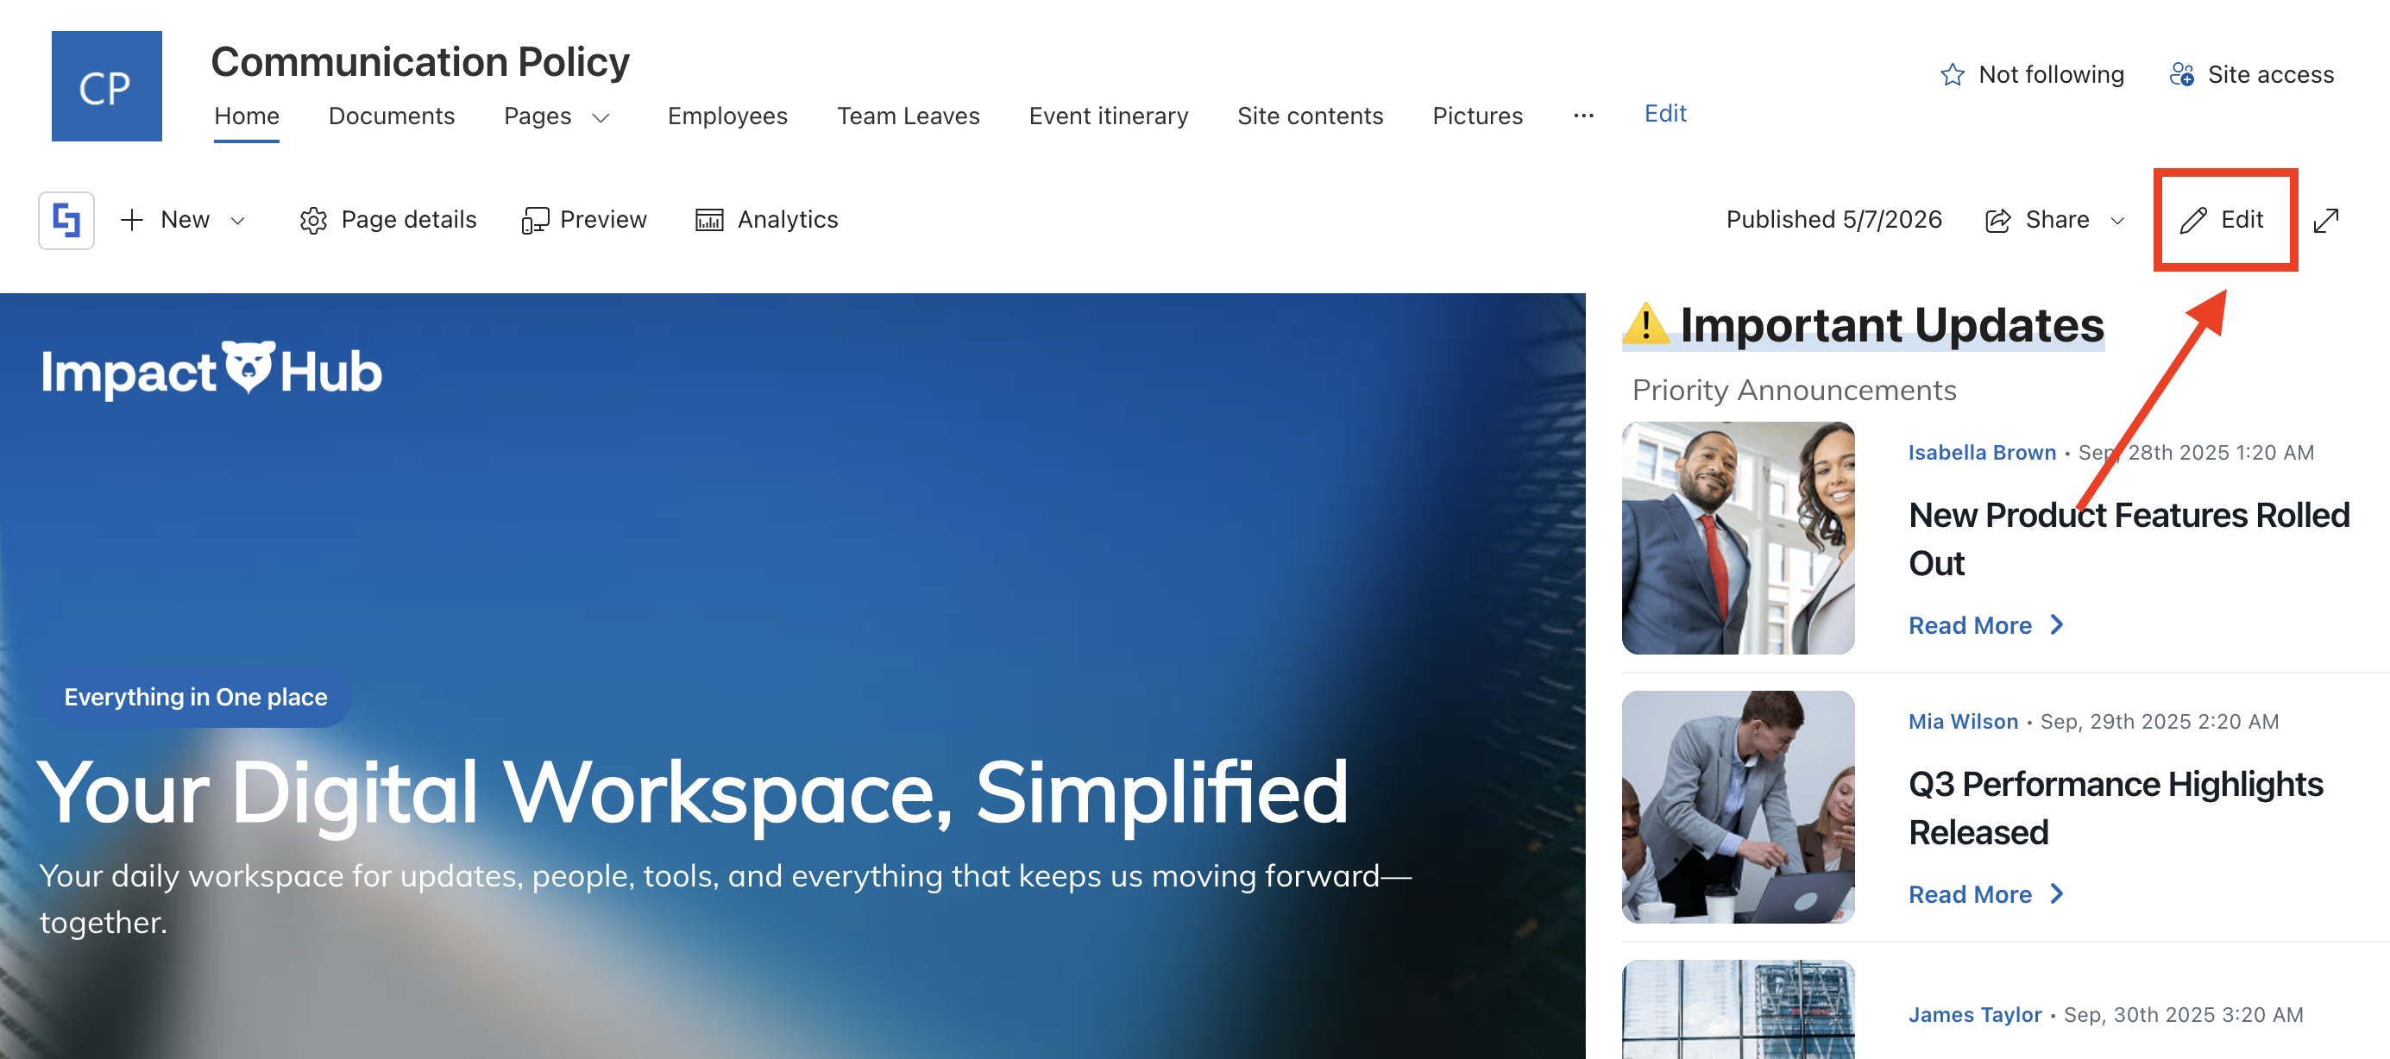Click the Mia Wilson author link
The height and width of the screenshot is (1059, 2390).
click(x=1963, y=722)
